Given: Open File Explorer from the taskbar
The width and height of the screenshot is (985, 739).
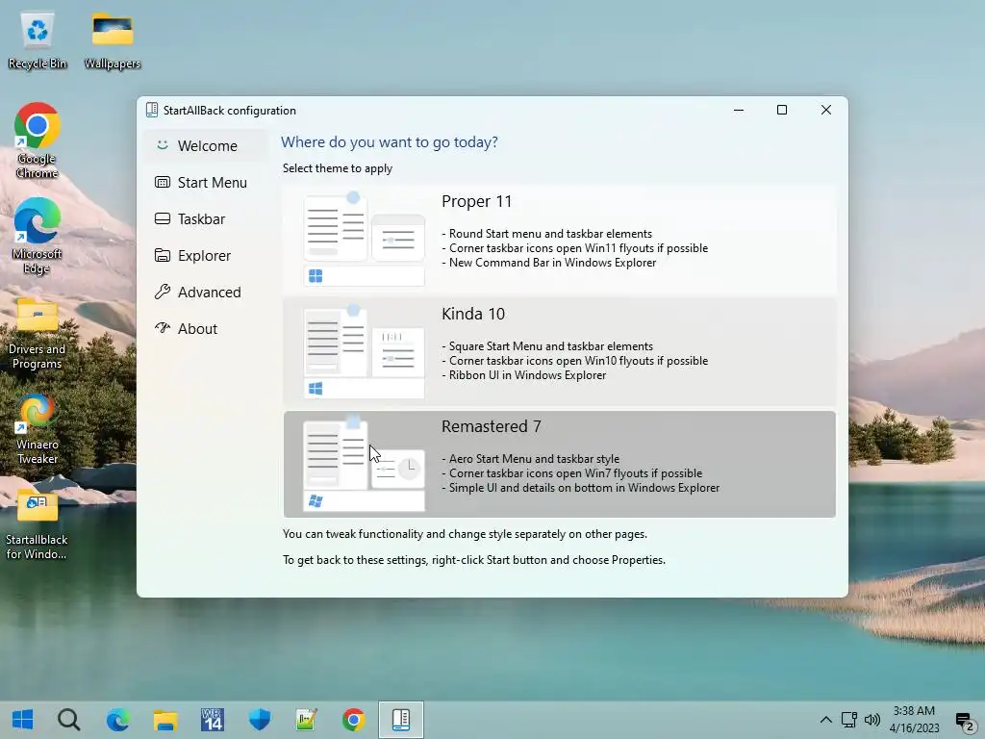Looking at the screenshot, I should pos(165,720).
